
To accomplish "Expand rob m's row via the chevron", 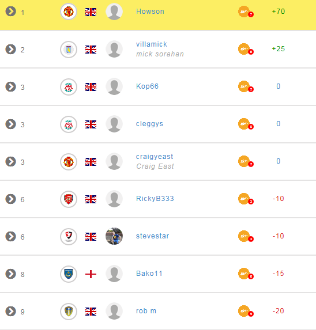I will (x=11, y=311).
